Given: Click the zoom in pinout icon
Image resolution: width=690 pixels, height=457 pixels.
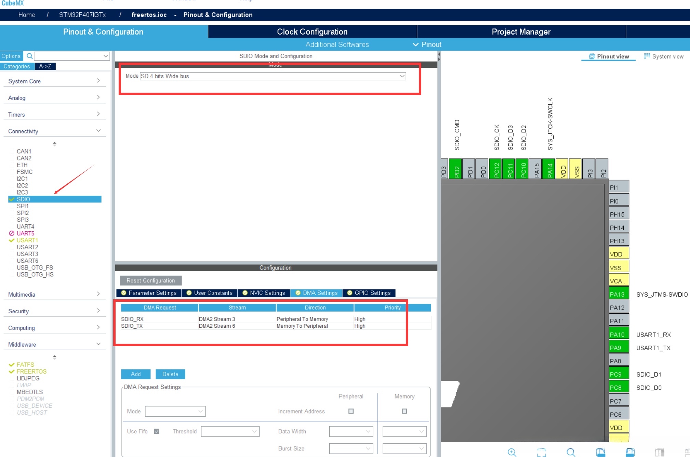Looking at the screenshot, I should [x=512, y=452].
